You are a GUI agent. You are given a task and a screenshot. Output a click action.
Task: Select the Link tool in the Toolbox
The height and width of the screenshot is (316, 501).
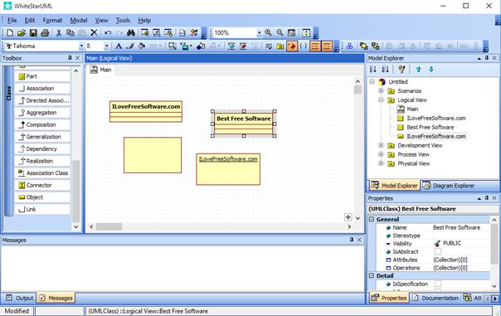(42, 210)
